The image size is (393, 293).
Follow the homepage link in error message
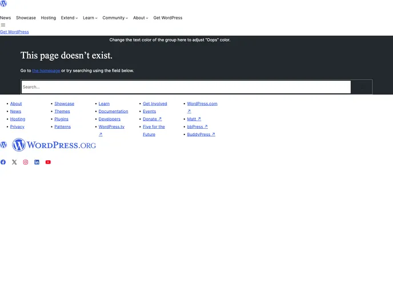pyautogui.click(x=46, y=71)
